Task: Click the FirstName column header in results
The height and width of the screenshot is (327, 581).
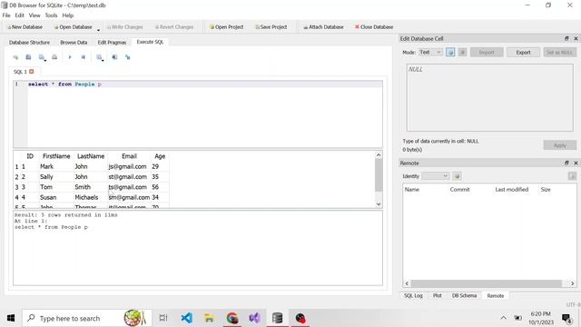Action: click(56, 156)
